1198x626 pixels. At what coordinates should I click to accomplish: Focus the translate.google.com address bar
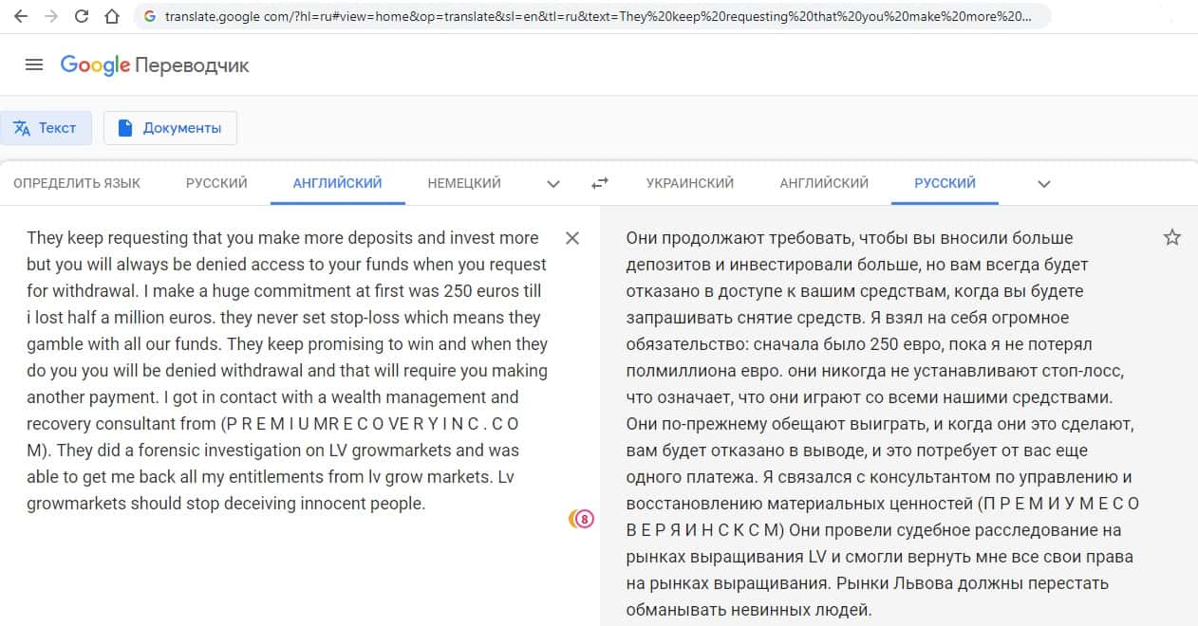coord(593,16)
